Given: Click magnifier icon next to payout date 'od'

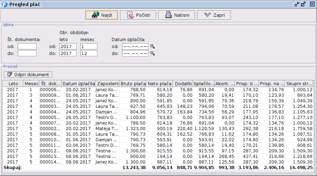Looking at the screenshot, I should pyautogui.click(x=152, y=46).
